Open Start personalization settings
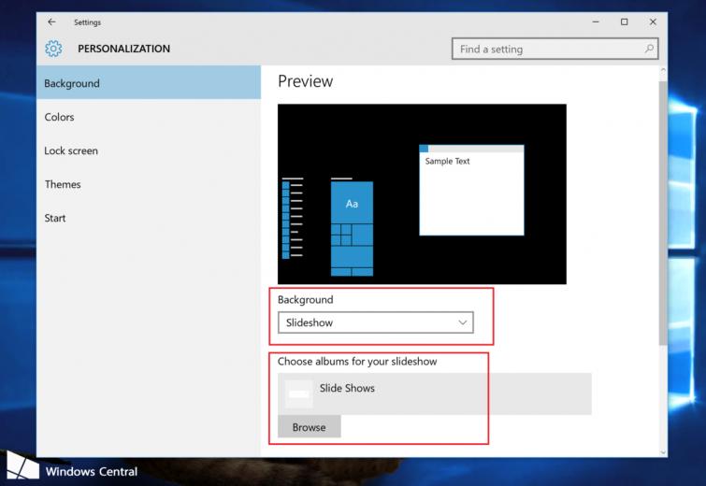Image resolution: width=706 pixels, height=486 pixels. coord(149,219)
